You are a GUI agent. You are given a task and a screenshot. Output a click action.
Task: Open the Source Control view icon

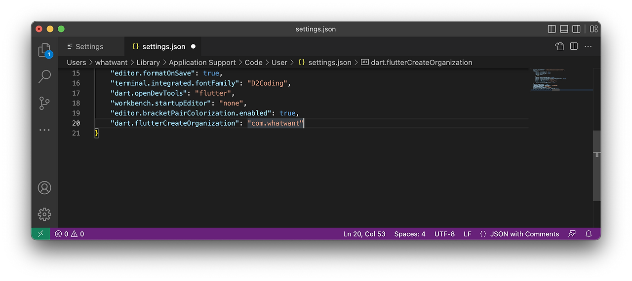pos(44,103)
